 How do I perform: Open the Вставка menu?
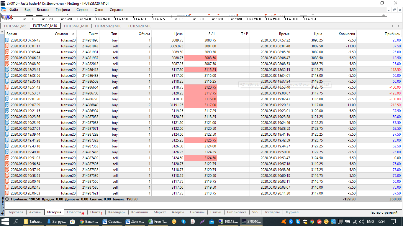click(x=43, y=10)
